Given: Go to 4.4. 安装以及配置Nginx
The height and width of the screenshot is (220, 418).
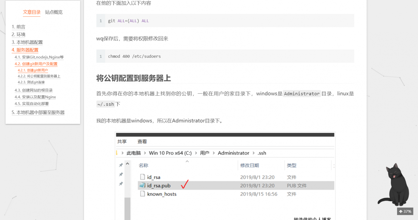Looking at the screenshot, I should [35, 97].
